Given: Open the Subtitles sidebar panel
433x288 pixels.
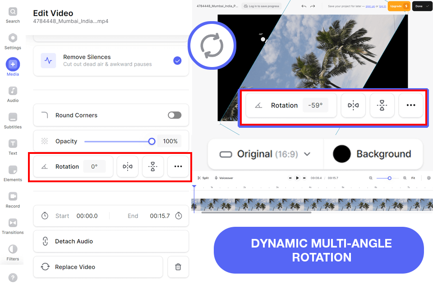Looking at the screenshot, I should pos(13,121).
